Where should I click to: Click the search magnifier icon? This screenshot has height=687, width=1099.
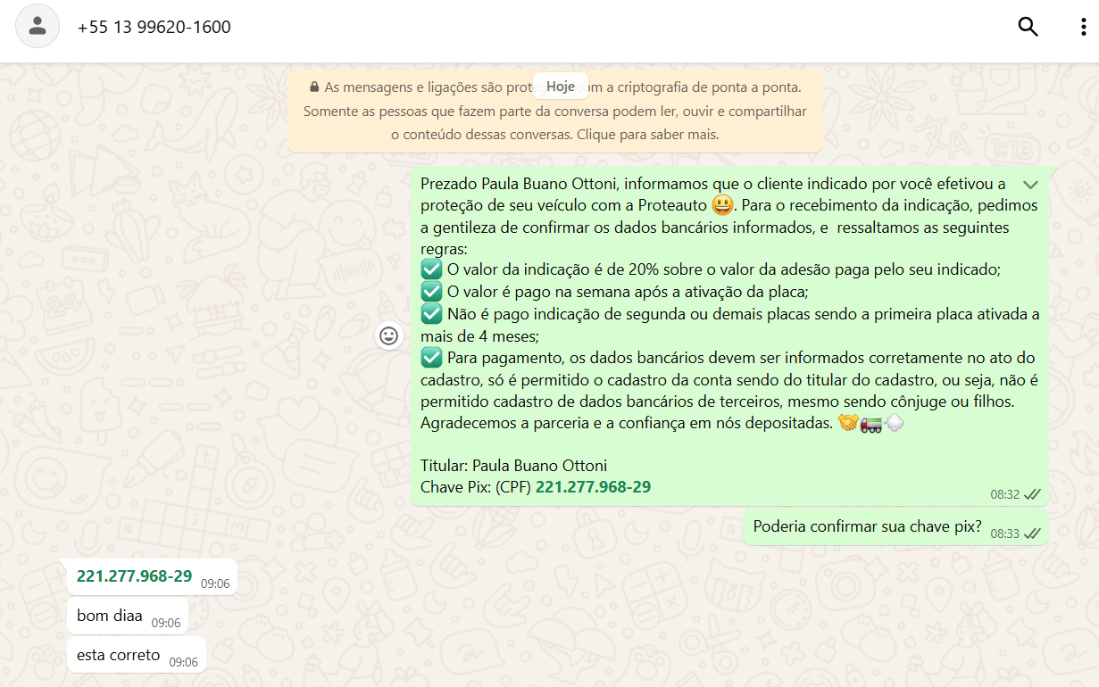point(1028,27)
